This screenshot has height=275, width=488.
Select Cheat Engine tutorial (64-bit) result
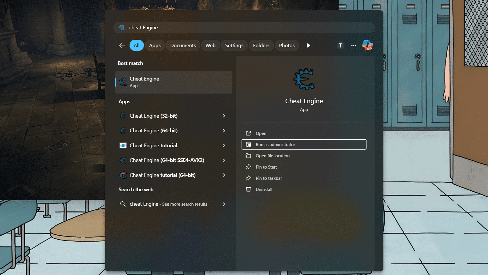point(174,175)
